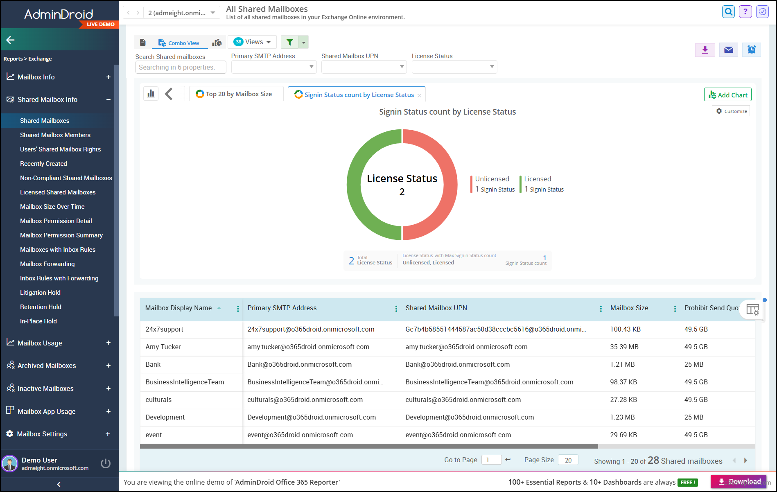
Task: Click the search magnifier icon at top right
Action: [728, 12]
